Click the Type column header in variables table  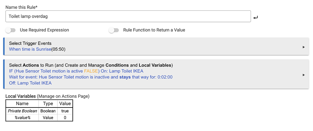[x=48, y=104]
